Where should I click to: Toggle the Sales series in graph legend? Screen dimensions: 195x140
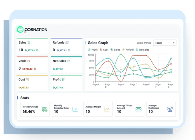115,50
